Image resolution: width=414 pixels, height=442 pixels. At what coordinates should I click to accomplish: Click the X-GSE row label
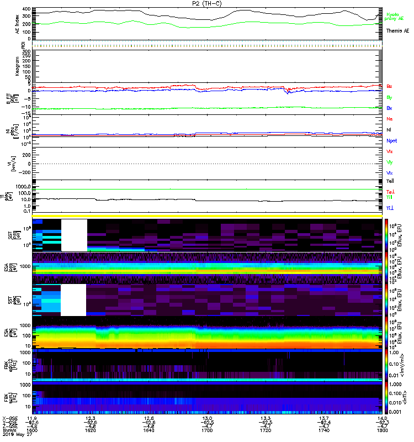[x=10, y=418]
